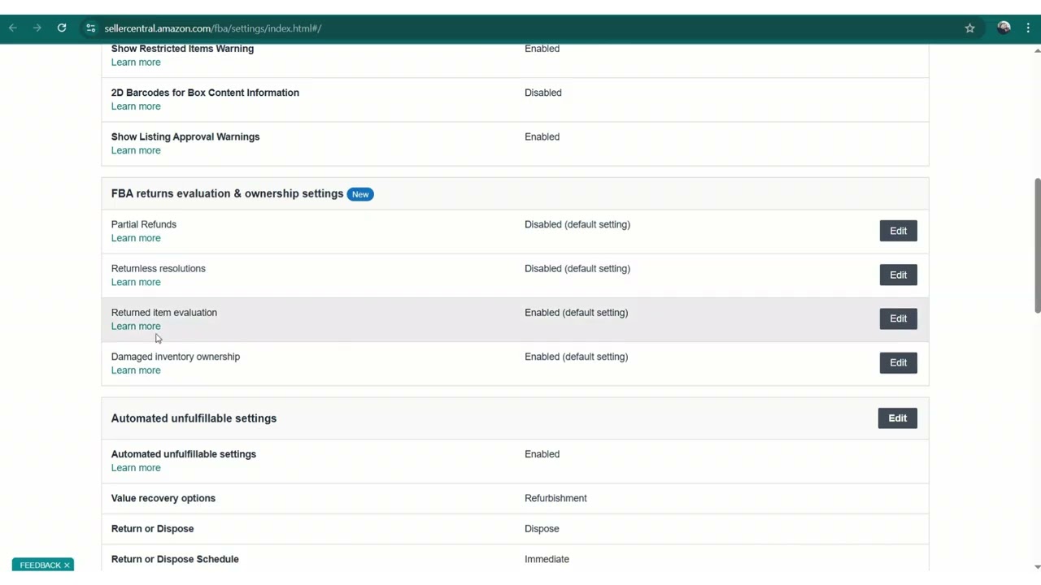Select 'FBA returns evaluation & ownership settings' heading
Screen dimensions: 1041x585
click(x=227, y=193)
